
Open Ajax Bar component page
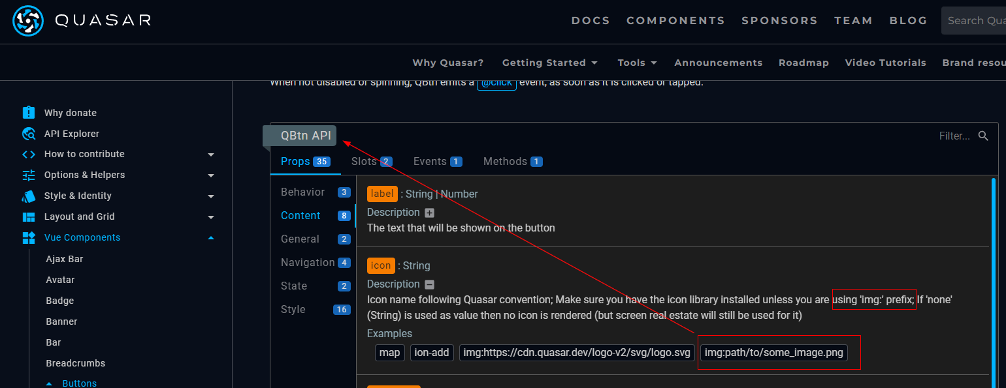pyautogui.click(x=64, y=259)
